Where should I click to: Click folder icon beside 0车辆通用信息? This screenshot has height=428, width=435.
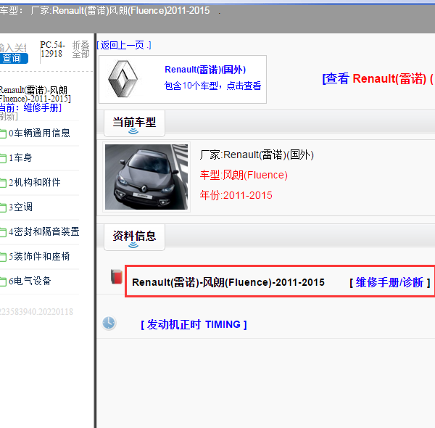pyautogui.click(x=3, y=133)
